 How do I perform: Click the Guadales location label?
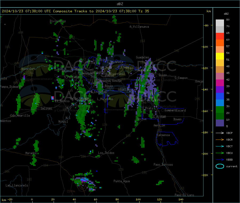[x=142, y=57]
